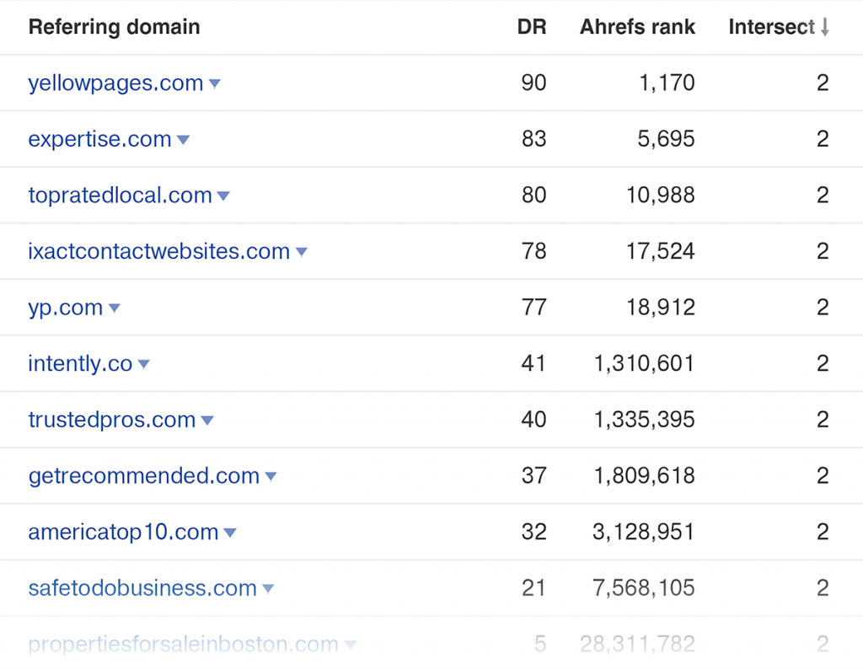Screen dimensions: 863x670
Task: Click the caret next to ixactcontactwebsites.com
Action: coord(302,252)
